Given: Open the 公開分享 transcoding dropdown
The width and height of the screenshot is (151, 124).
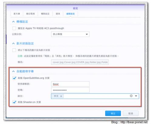Looking at the screenshot, I should click(70, 34).
